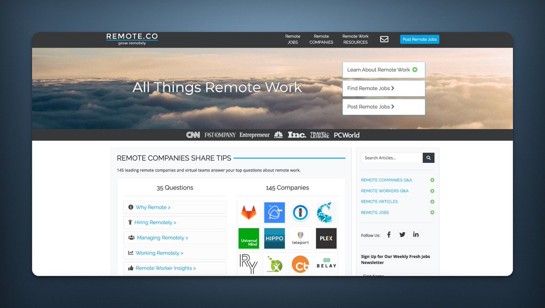This screenshot has height=308, width=545.
Task: Focus the Search Articles input field
Action: [392, 157]
